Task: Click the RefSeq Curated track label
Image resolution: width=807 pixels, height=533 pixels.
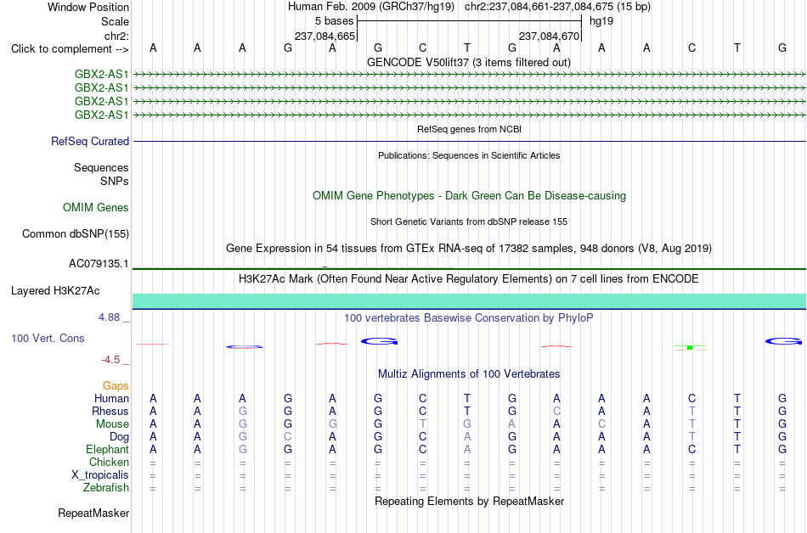Action: (x=89, y=142)
